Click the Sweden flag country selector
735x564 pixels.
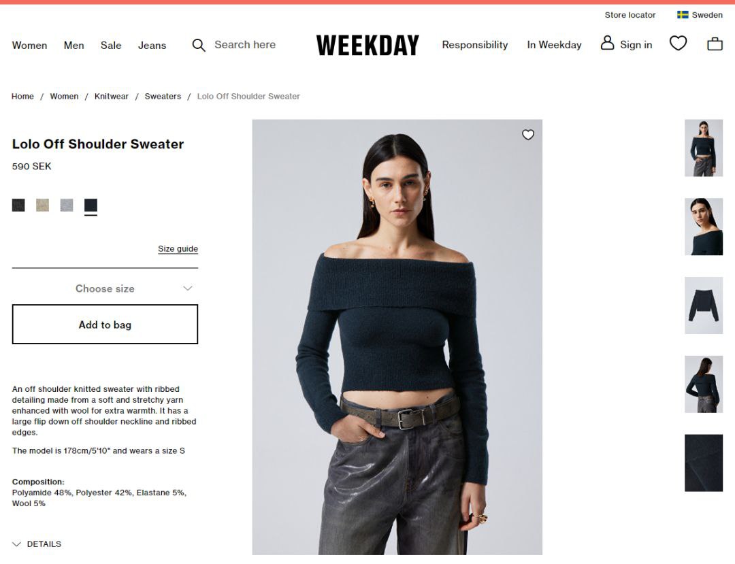[x=700, y=15]
